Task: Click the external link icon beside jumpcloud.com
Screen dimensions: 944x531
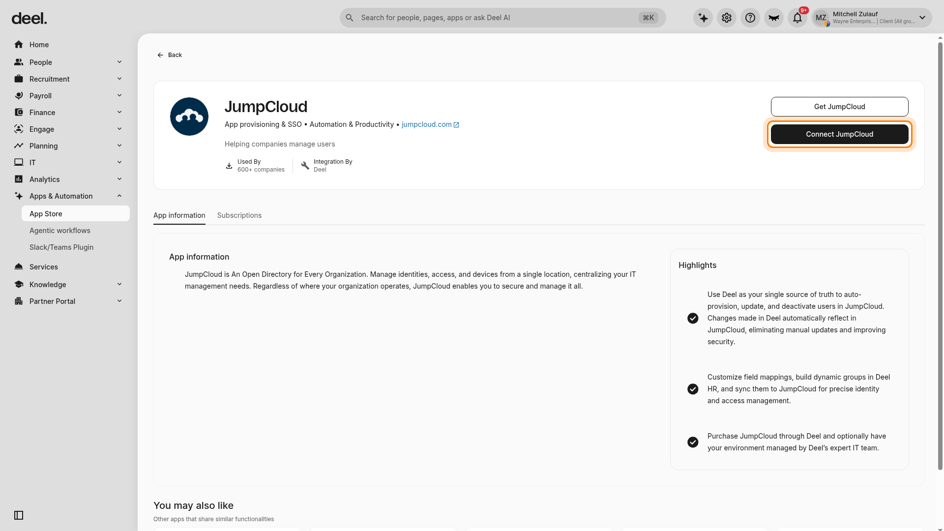Action: [456, 125]
